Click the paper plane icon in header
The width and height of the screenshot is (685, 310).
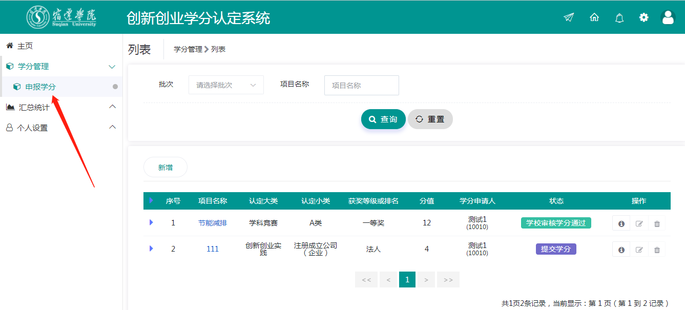(x=569, y=17)
